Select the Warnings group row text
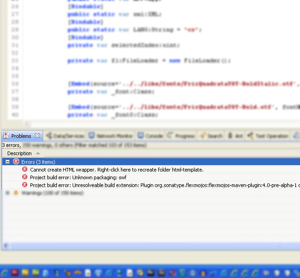300x278 pixels. click(x=52, y=193)
